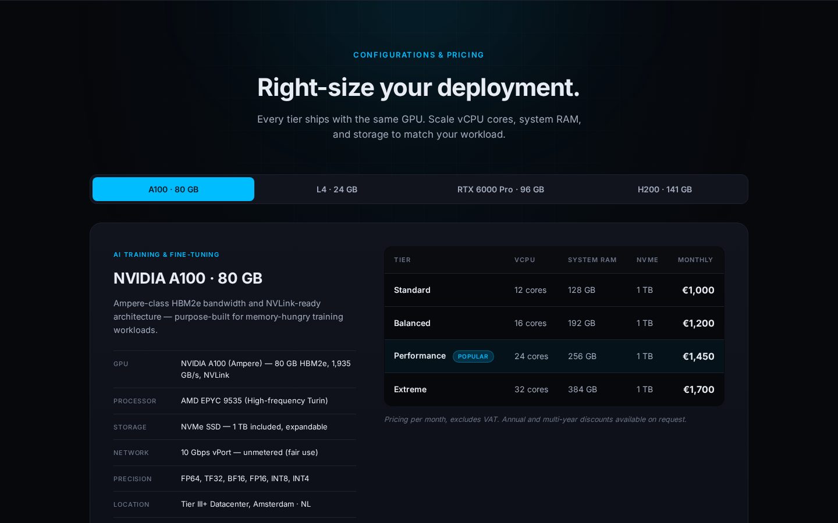Image resolution: width=838 pixels, height=523 pixels.
Task: Open the RTX 6000 Pro · 96 GB tab
Action: tap(500, 189)
